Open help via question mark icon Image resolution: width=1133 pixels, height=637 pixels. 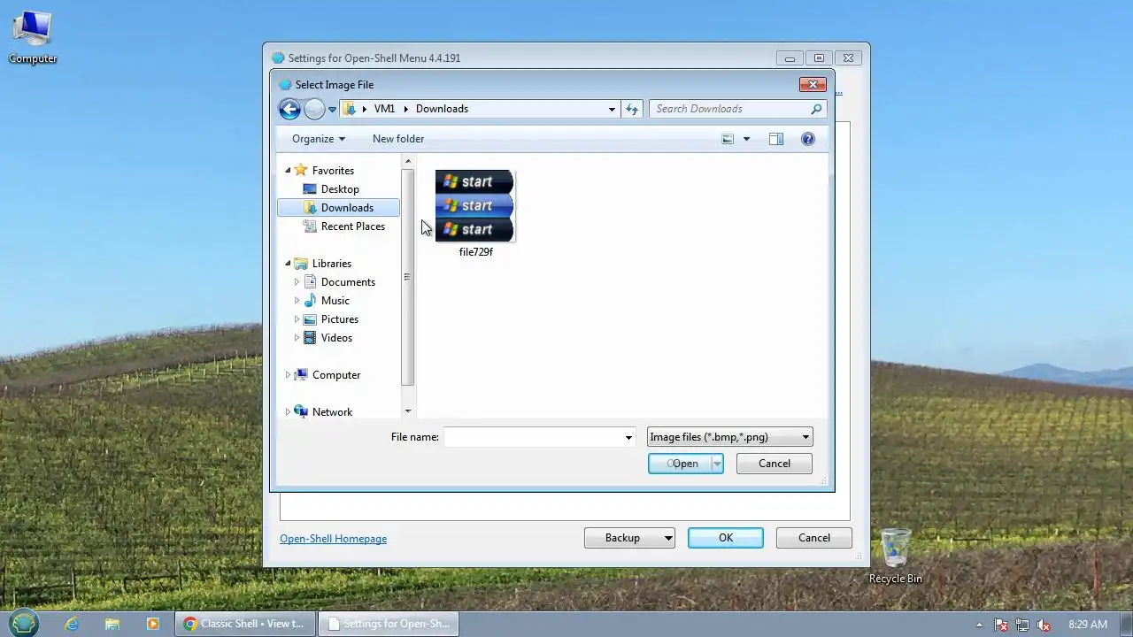(807, 139)
